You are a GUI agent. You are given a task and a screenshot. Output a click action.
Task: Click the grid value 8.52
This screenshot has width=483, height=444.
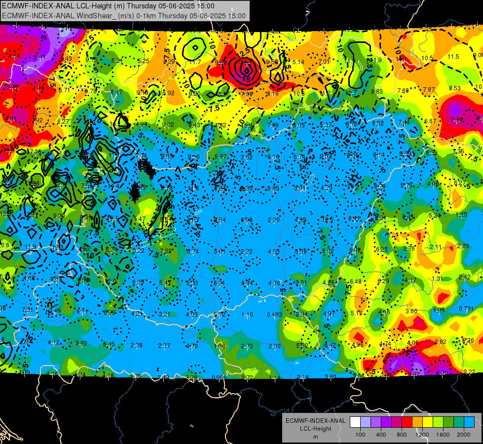pos(377,123)
